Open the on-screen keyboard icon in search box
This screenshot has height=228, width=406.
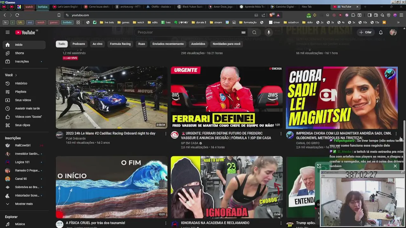(x=243, y=32)
